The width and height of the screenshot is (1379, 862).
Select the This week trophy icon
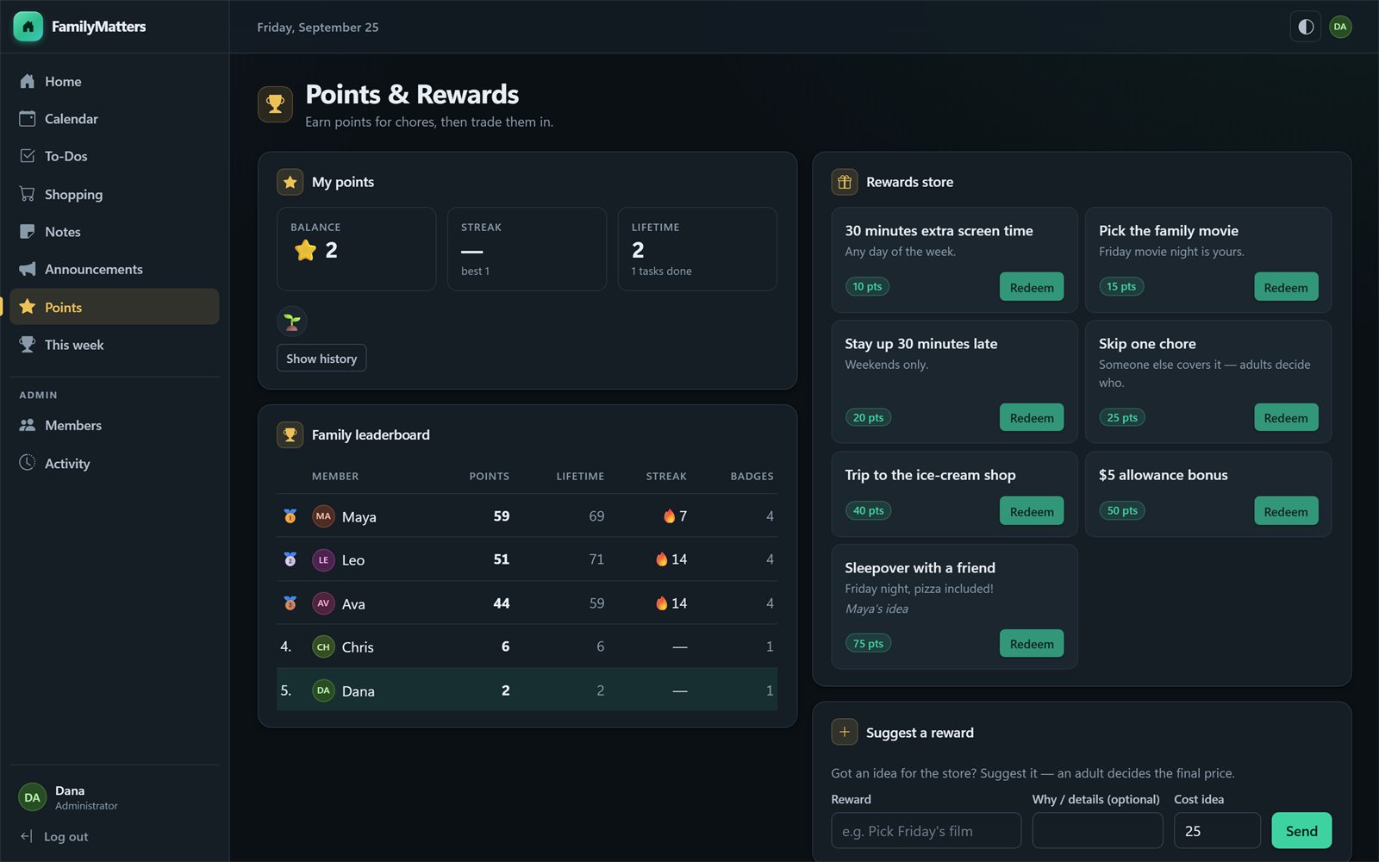(28, 344)
